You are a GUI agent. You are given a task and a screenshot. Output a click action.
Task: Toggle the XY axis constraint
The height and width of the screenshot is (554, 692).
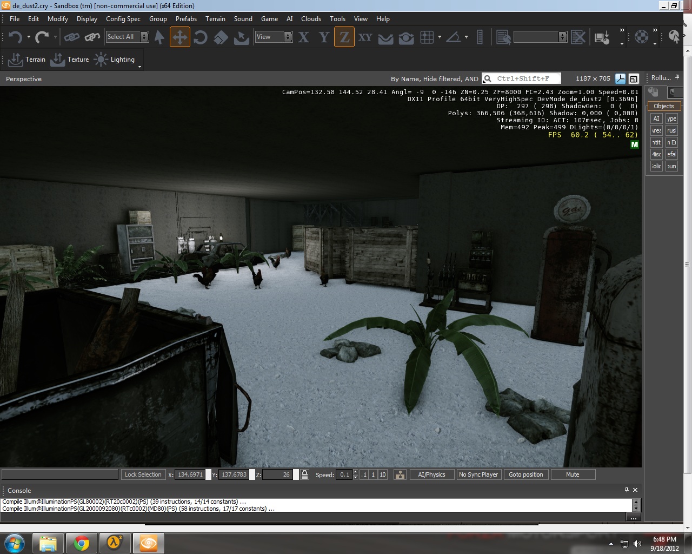(365, 37)
